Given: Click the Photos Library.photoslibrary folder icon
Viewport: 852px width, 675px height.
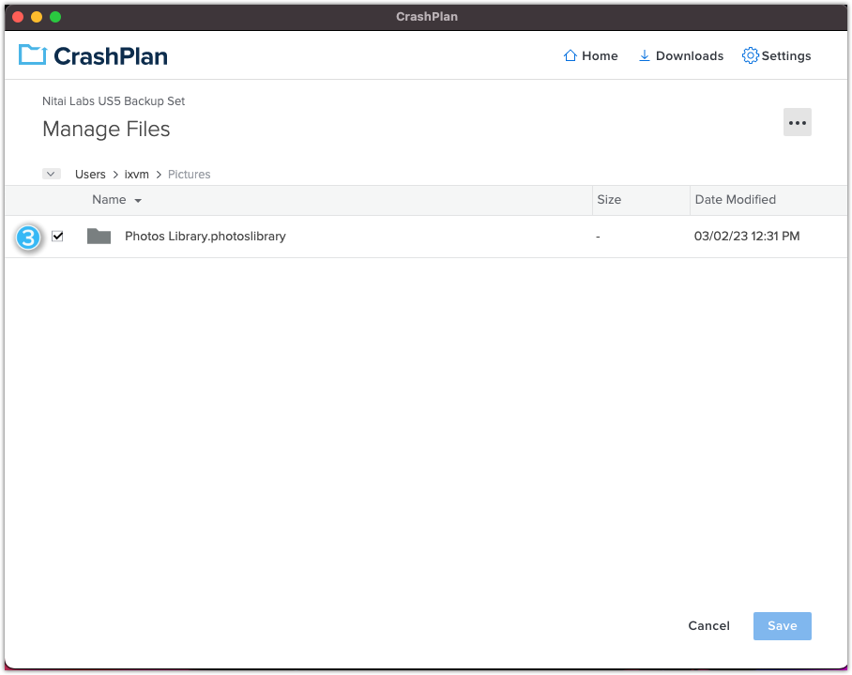Looking at the screenshot, I should (99, 237).
